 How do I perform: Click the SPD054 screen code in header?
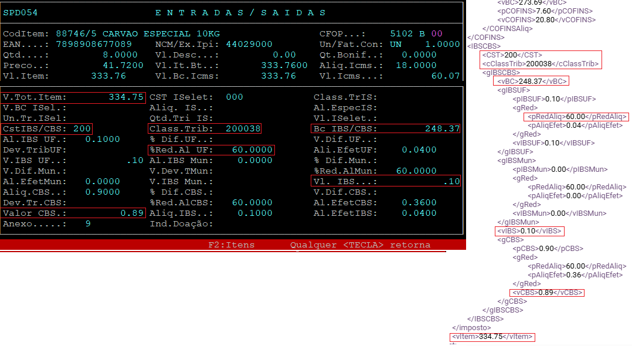pos(20,12)
